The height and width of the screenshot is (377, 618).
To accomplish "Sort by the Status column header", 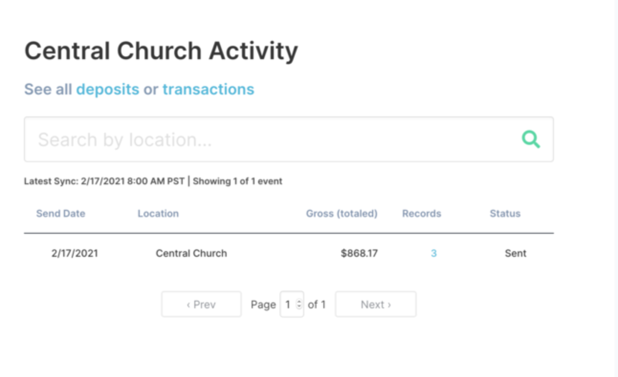I will (505, 213).
